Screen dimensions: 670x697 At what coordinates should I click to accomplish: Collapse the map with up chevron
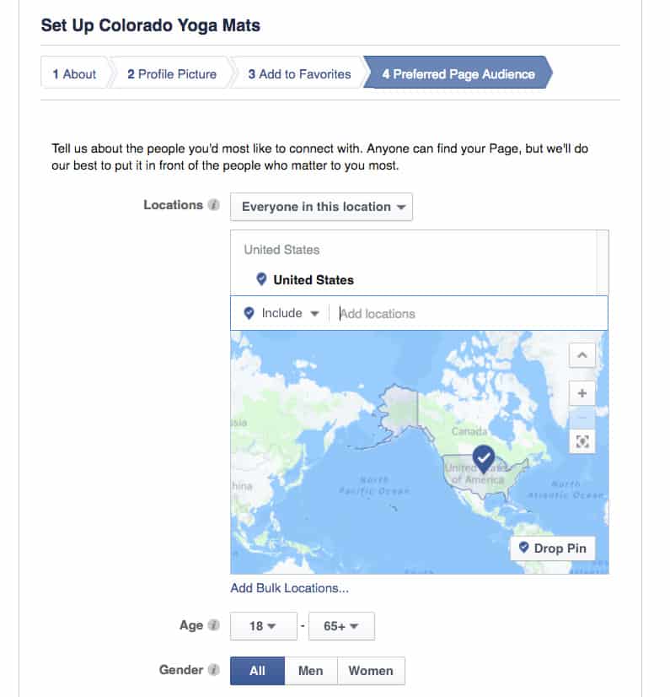(x=582, y=355)
